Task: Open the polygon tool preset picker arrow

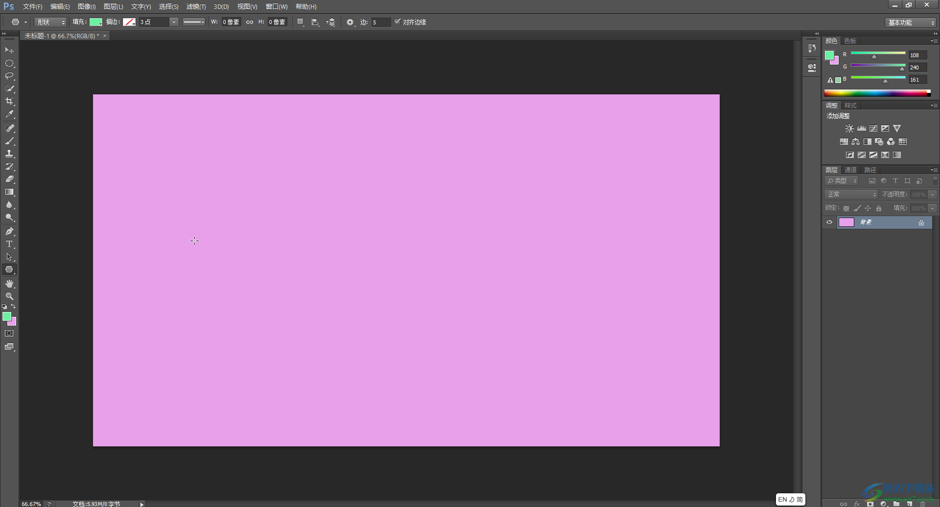Action: 25,22
